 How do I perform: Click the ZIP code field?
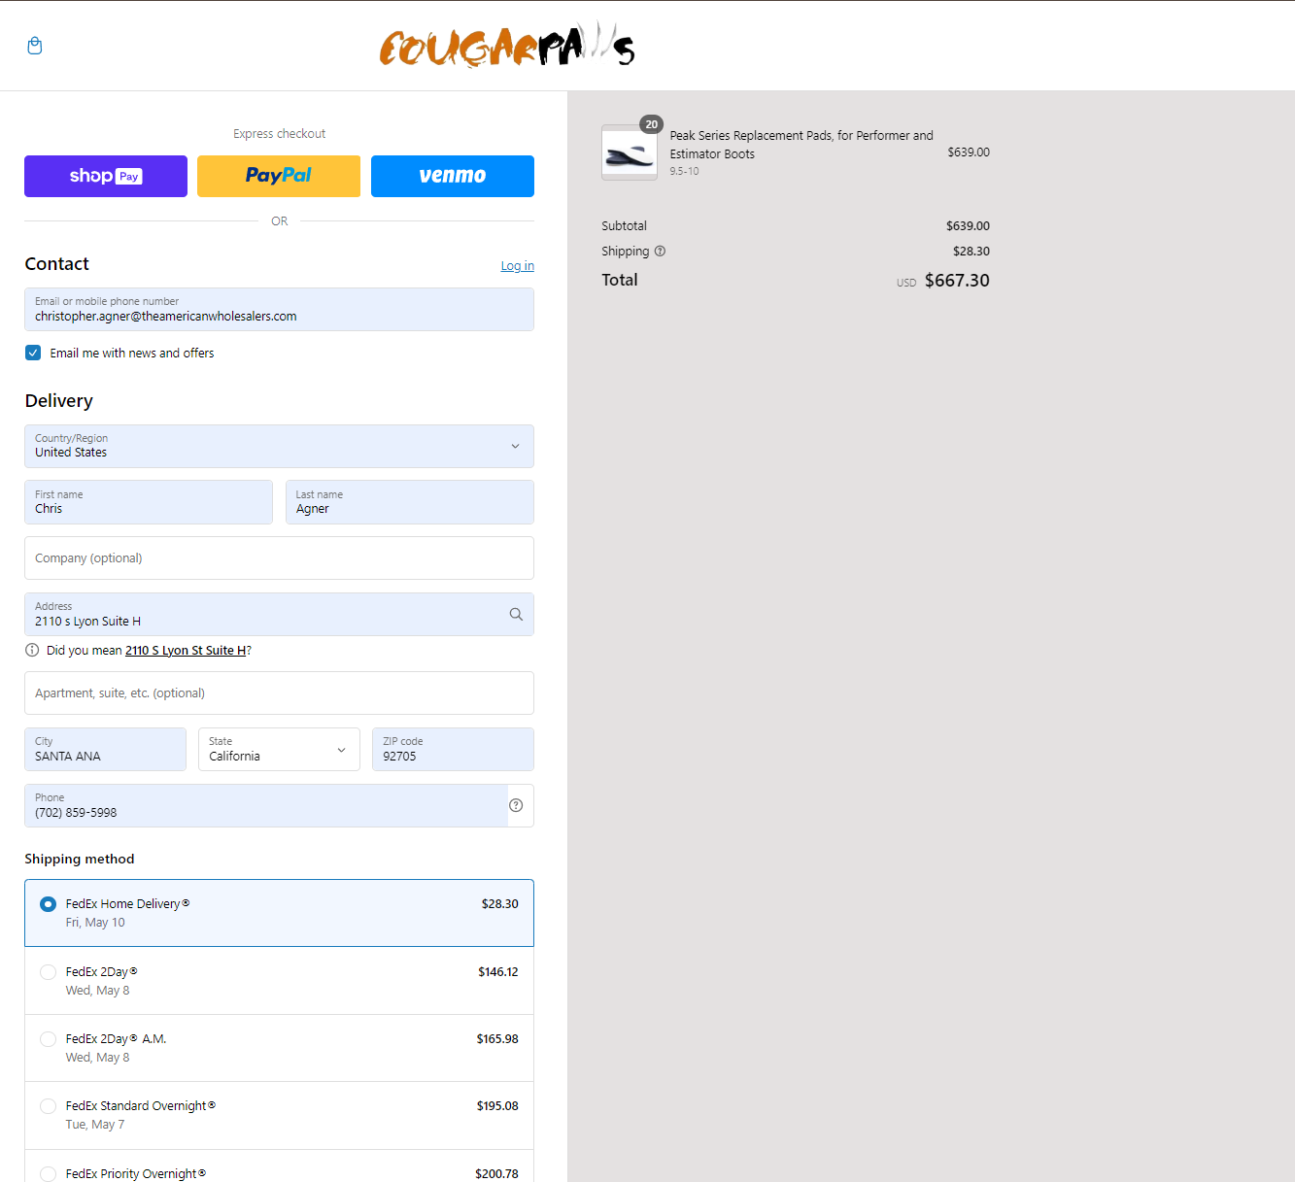[x=453, y=749]
